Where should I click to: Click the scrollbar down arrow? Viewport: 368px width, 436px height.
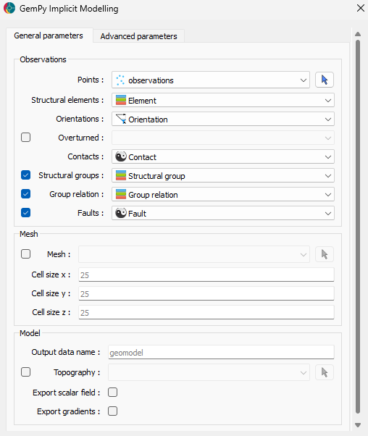tap(358, 425)
